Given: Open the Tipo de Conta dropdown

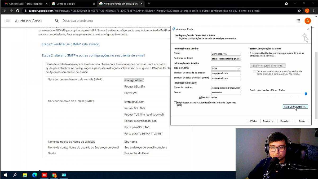Looking at the screenshot, I should tap(238, 68).
